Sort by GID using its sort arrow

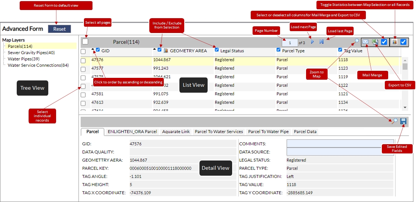(x=93, y=49)
